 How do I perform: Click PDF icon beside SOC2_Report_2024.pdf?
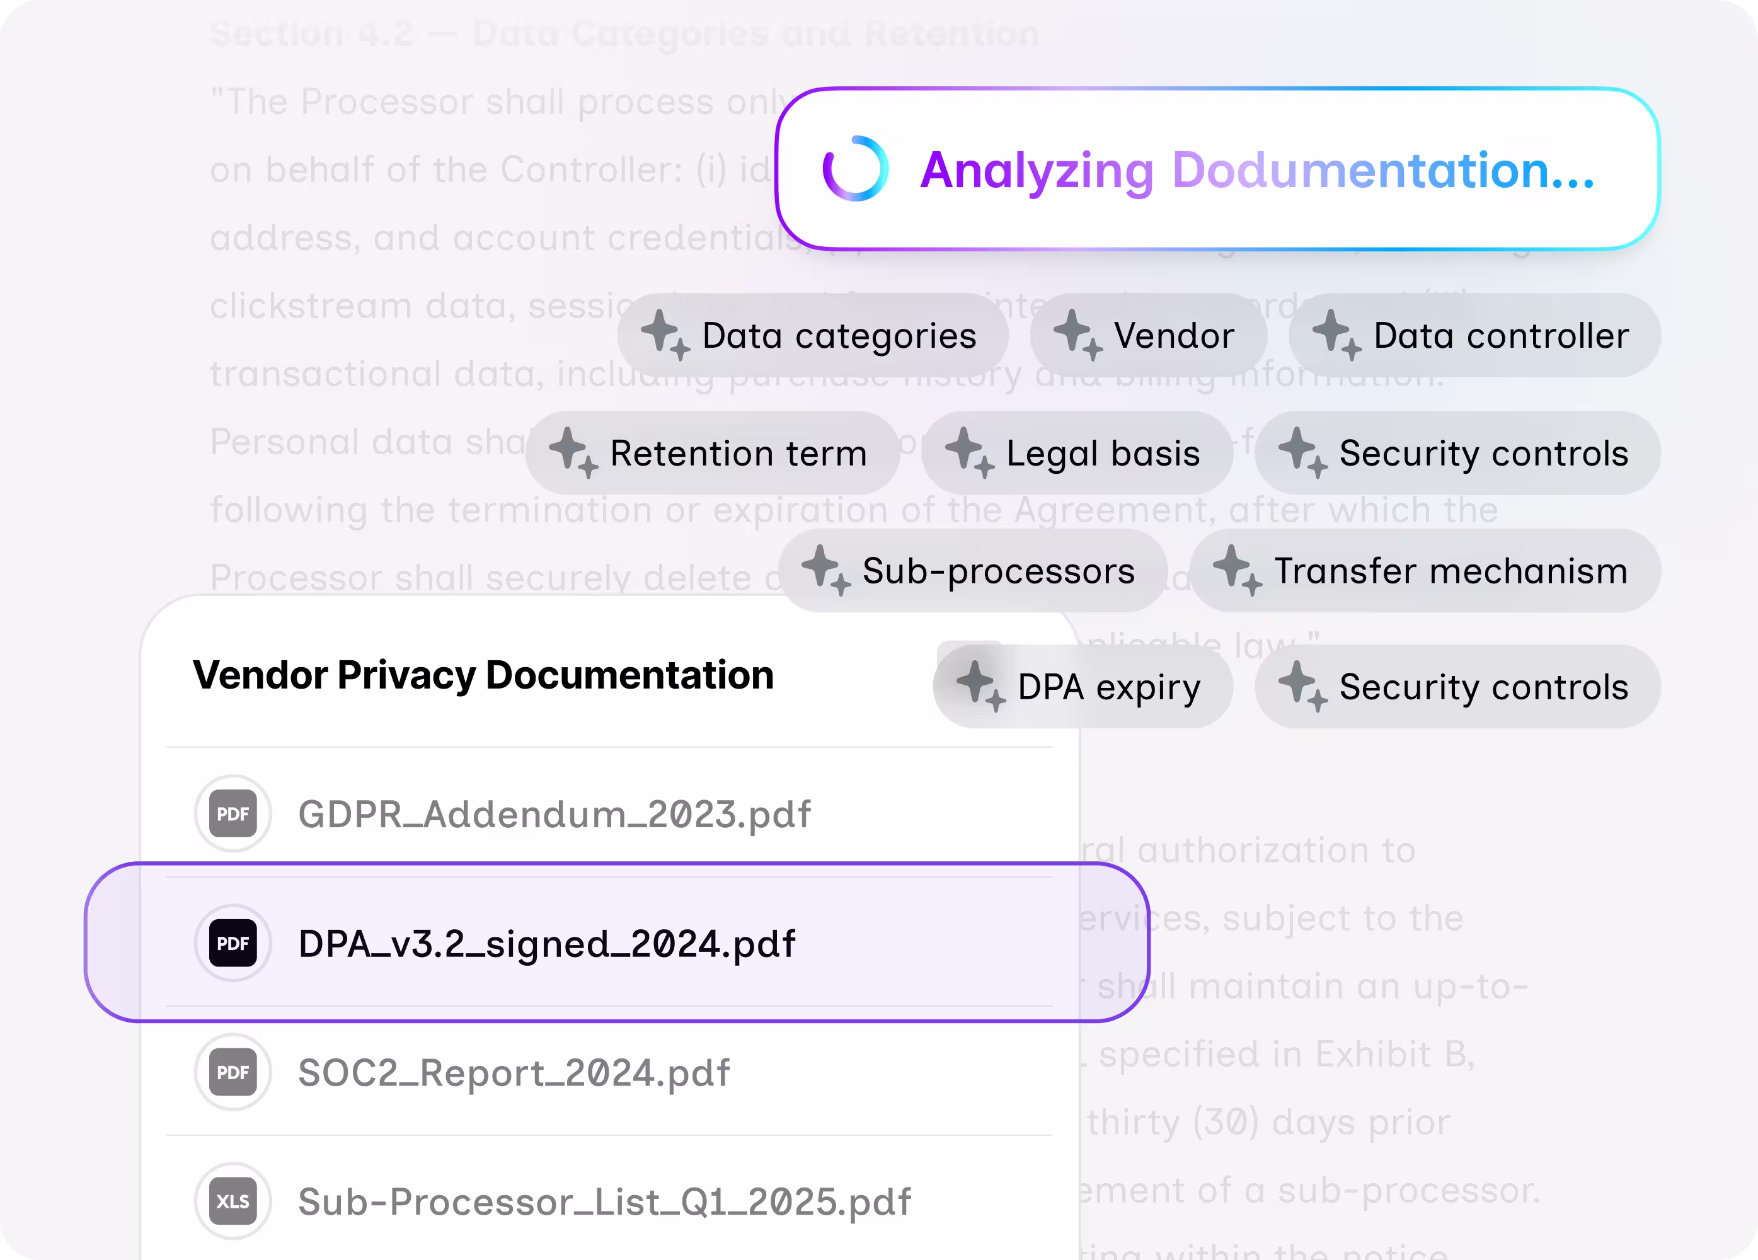(233, 1072)
